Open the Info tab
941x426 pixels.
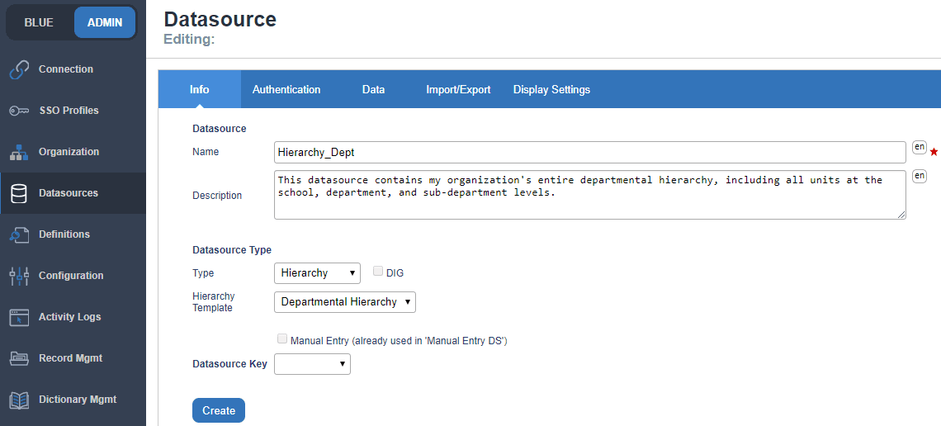[x=199, y=89]
